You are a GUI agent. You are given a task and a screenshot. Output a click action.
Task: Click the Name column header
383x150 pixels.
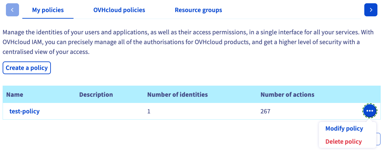(x=15, y=94)
